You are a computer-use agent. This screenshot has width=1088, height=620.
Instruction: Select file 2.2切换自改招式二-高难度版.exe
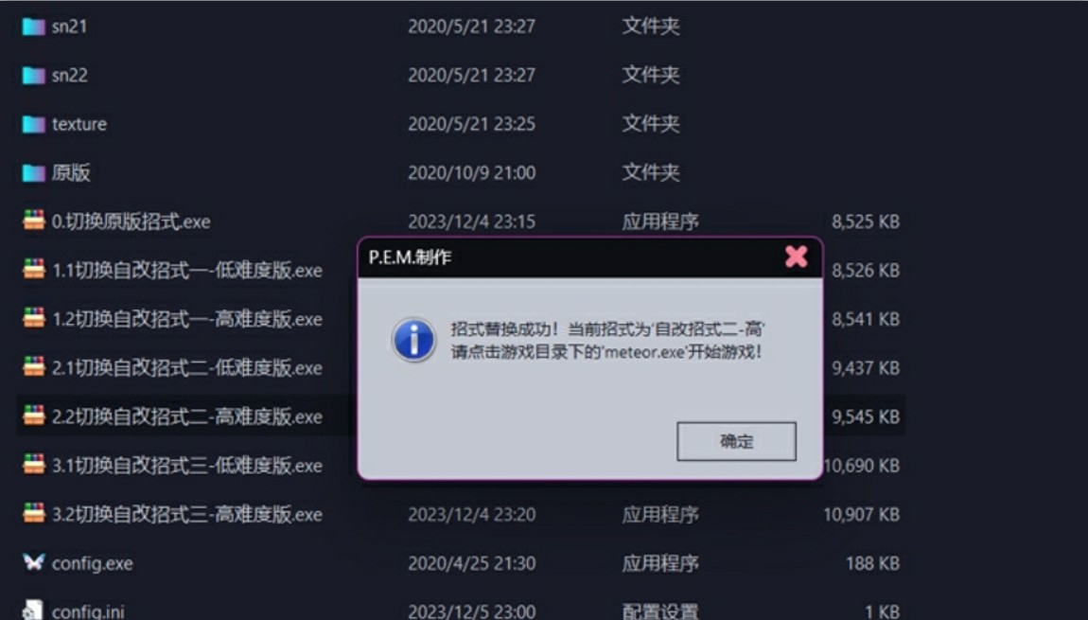tap(186, 416)
